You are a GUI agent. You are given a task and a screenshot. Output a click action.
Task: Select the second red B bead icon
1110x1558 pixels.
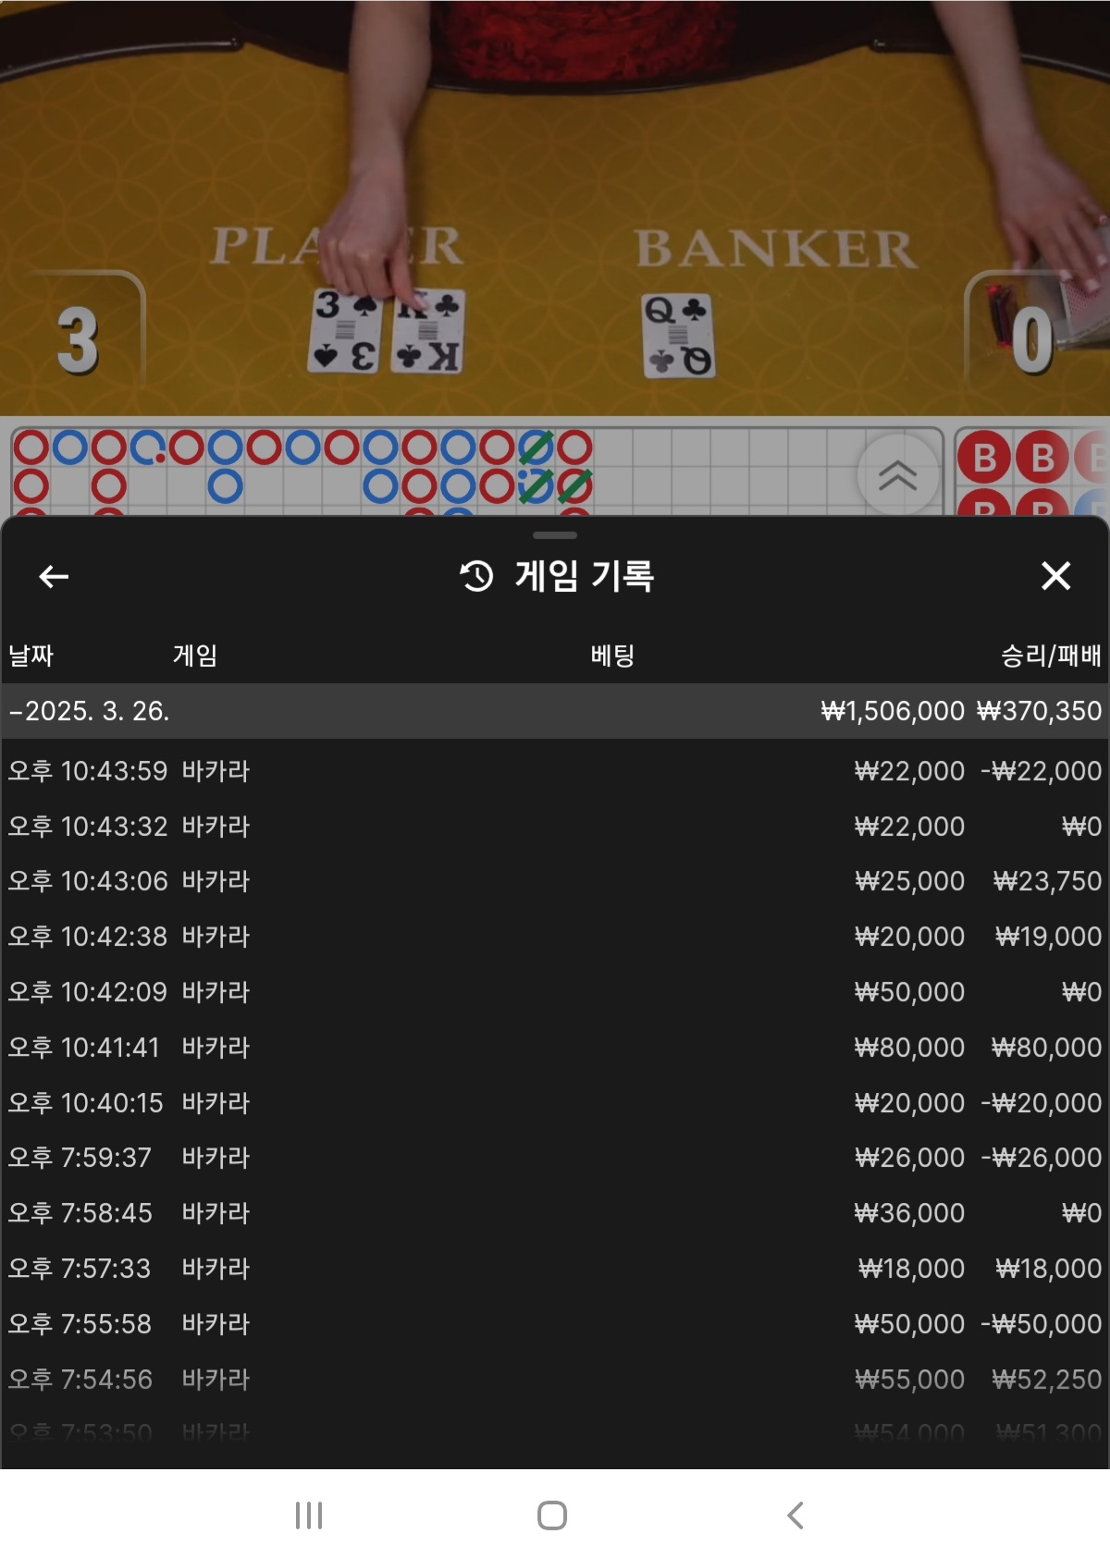(1042, 458)
